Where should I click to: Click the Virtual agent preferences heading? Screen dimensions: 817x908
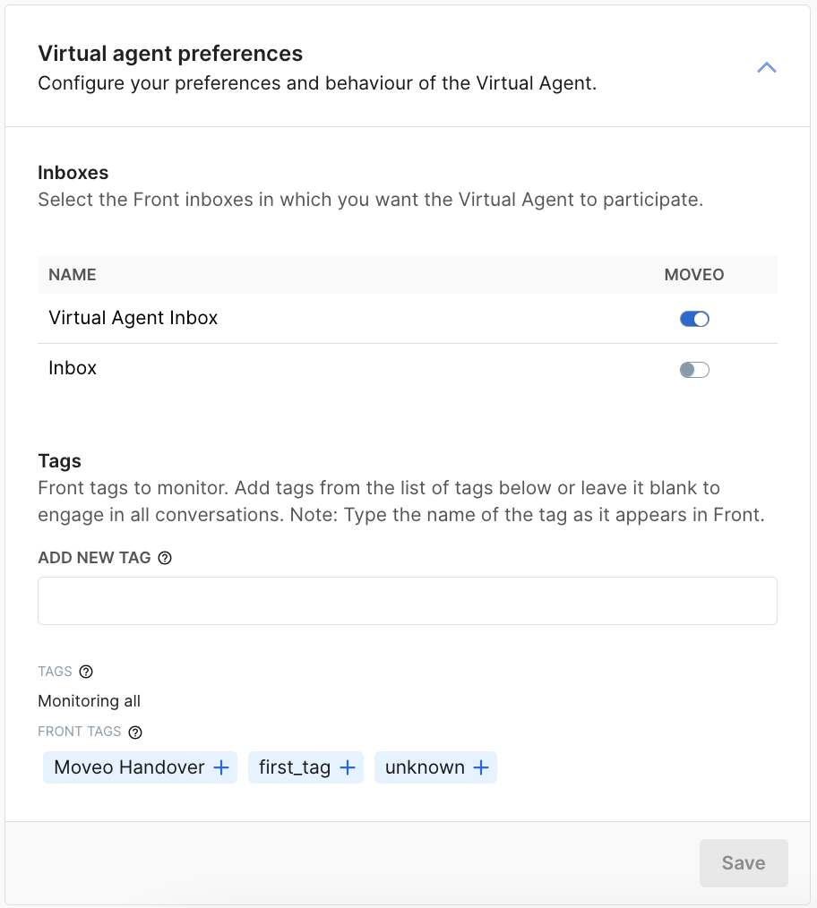click(170, 54)
